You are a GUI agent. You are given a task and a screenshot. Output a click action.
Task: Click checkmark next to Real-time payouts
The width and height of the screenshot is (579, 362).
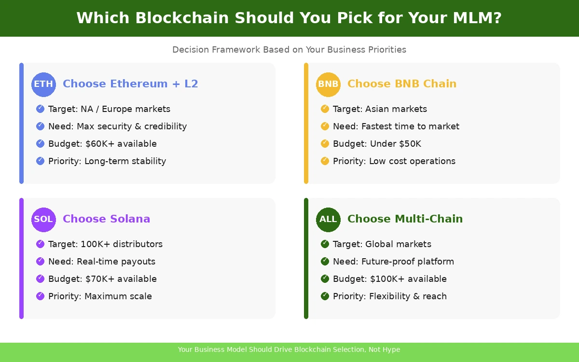(x=41, y=262)
